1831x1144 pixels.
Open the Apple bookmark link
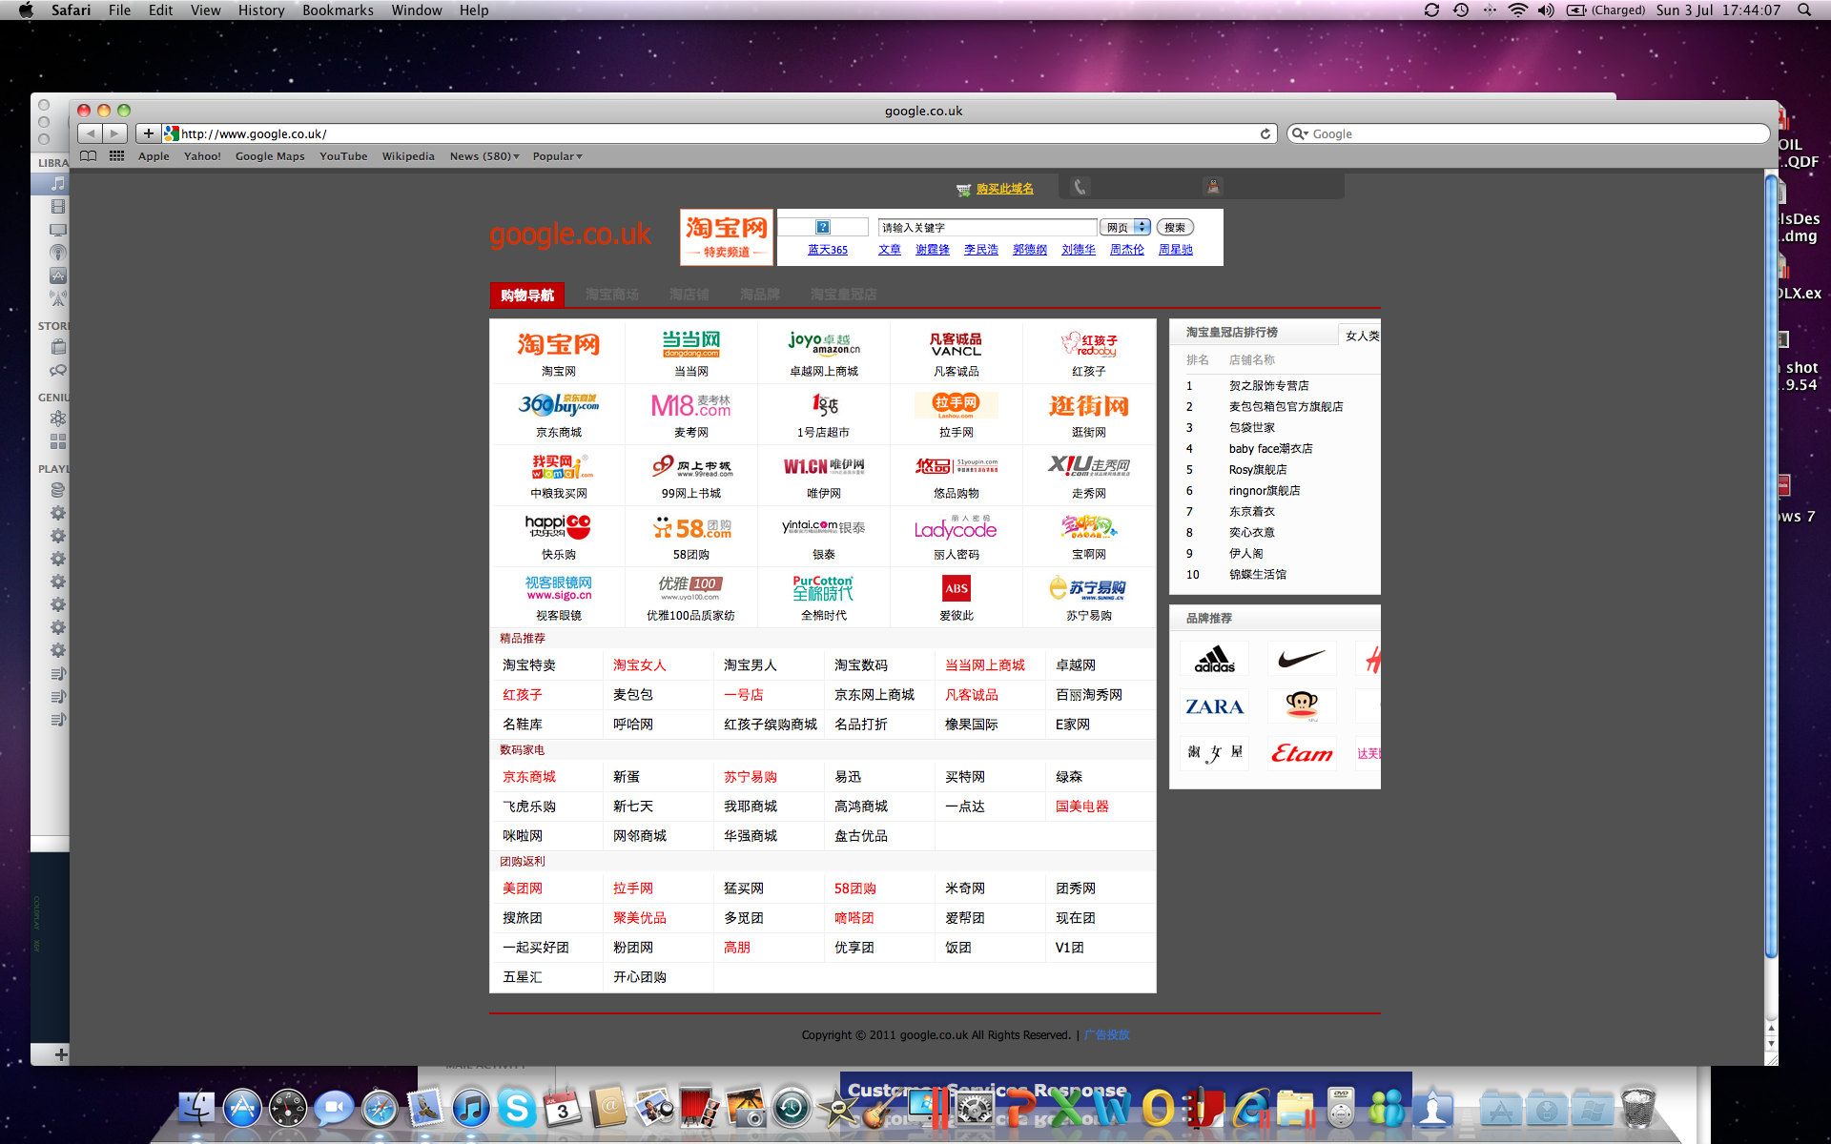coord(154,156)
